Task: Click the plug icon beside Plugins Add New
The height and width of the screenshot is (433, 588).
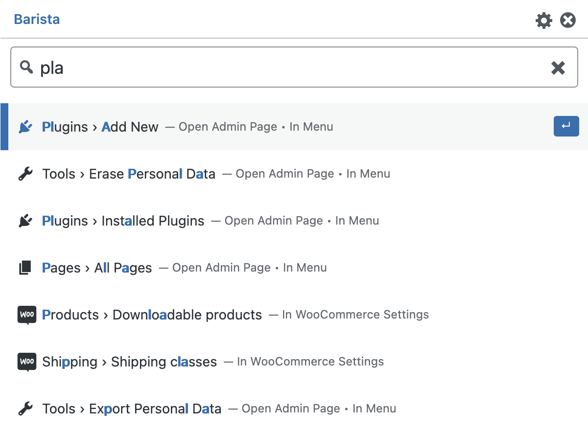Action: pos(25,127)
